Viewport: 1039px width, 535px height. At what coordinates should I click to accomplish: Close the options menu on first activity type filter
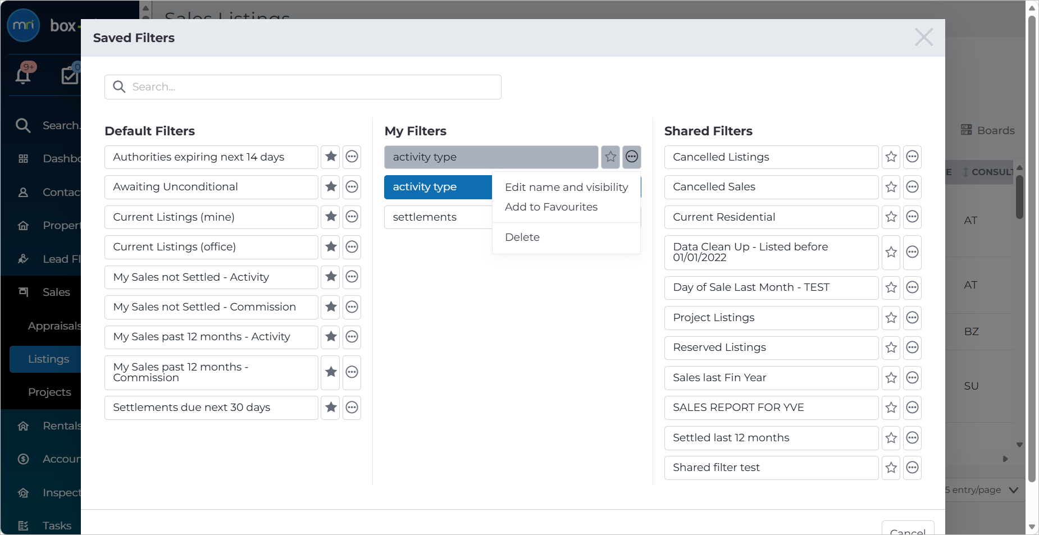632,157
